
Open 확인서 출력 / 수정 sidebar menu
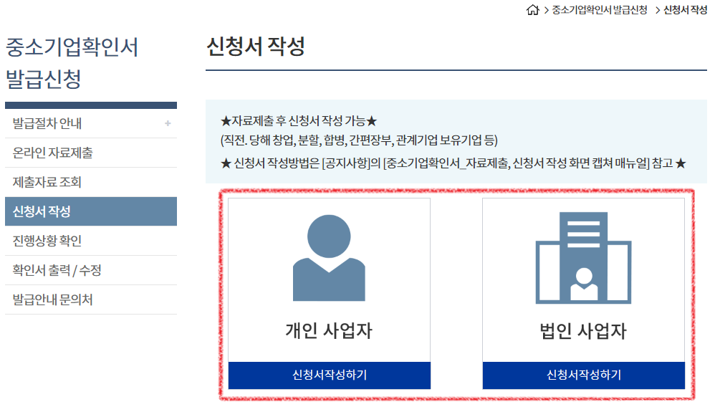pyautogui.click(x=91, y=270)
